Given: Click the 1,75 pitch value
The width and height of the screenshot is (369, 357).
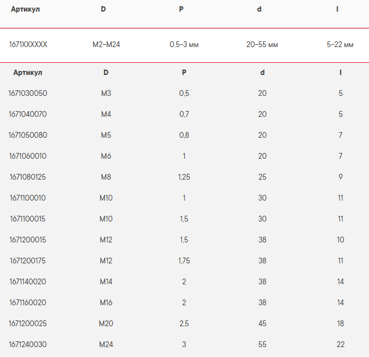Looking at the screenshot, I should 184,260.
